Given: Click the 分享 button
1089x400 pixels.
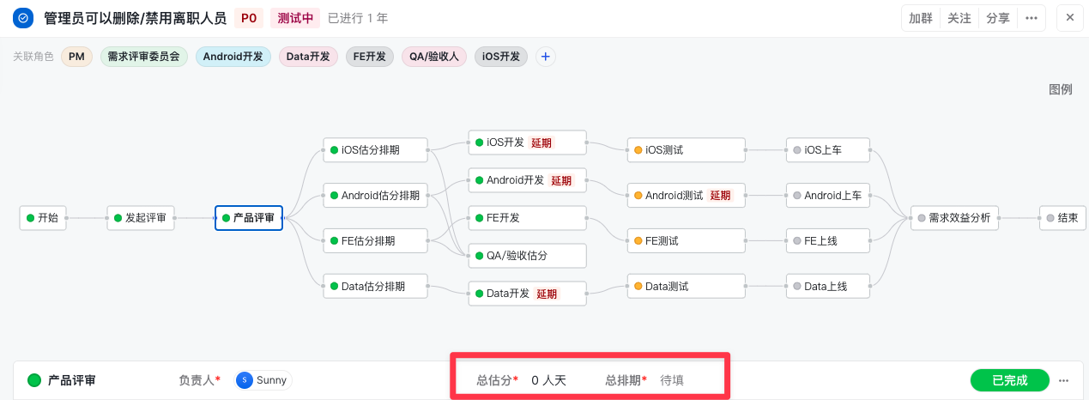Looking at the screenshot, I should coord(998,18).
